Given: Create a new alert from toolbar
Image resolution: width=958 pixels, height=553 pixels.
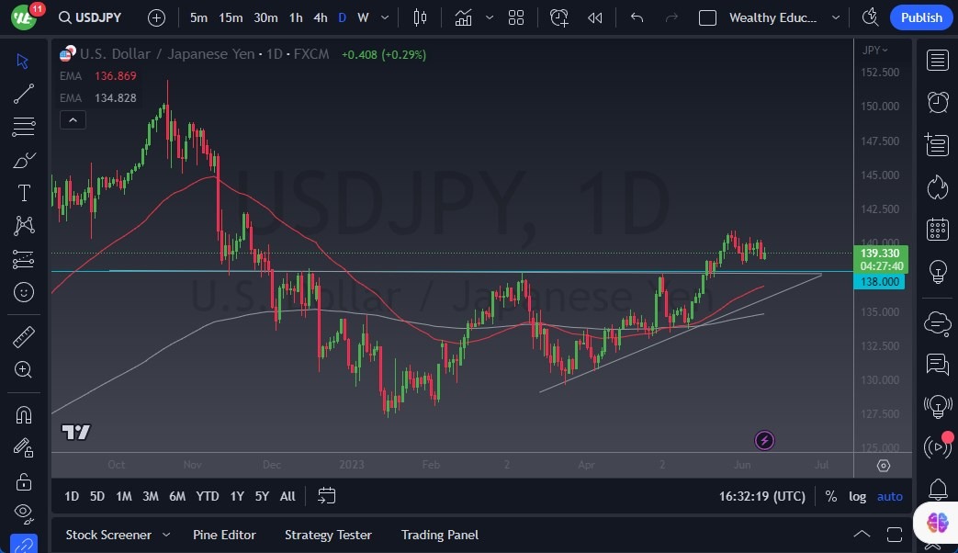Looking at the screenshot, I should [559, 17].
